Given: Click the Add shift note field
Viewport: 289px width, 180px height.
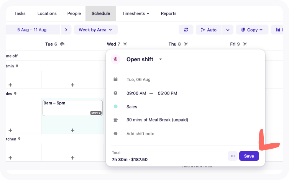Looking at the screenshot, I should (140, 134).
